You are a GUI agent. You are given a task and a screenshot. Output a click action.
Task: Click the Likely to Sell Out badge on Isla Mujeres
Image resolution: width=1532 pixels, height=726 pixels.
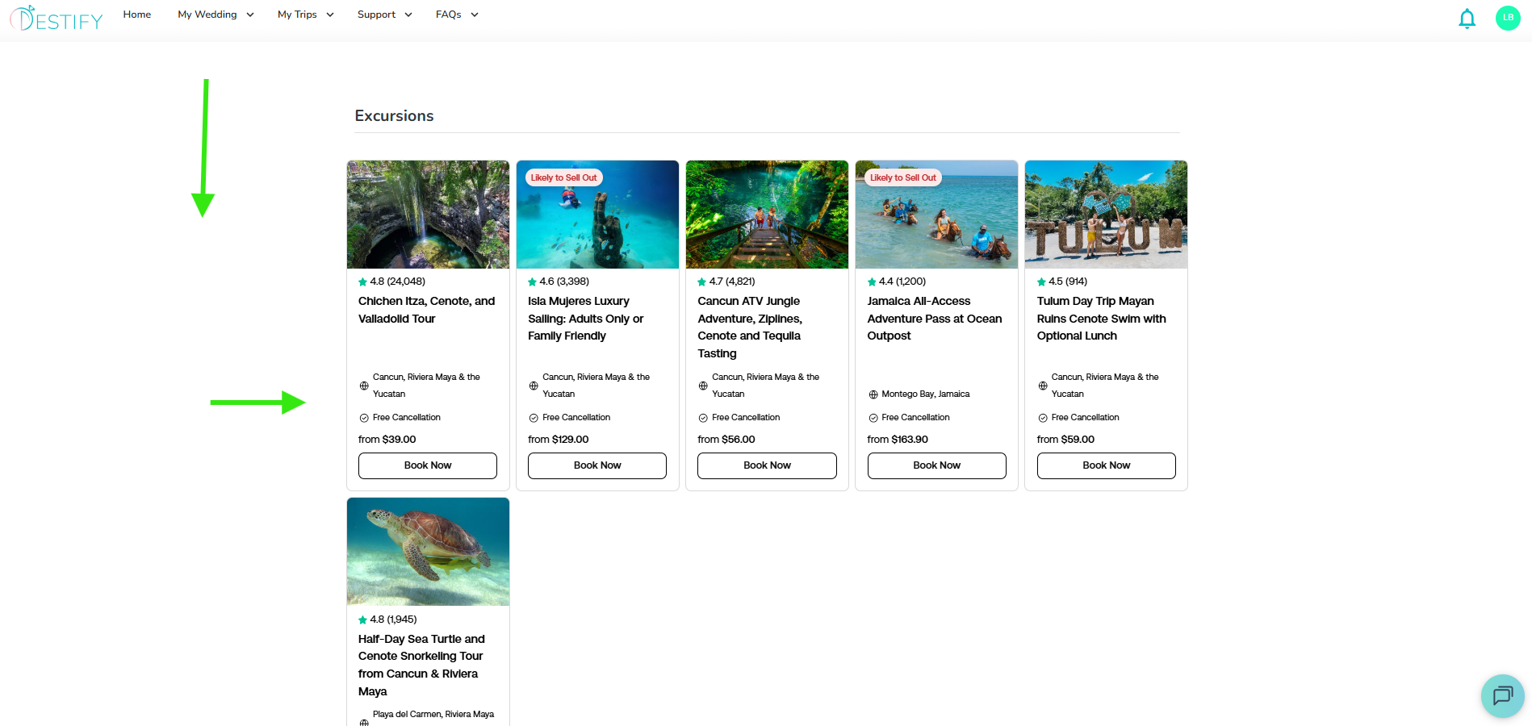(563, 177)
